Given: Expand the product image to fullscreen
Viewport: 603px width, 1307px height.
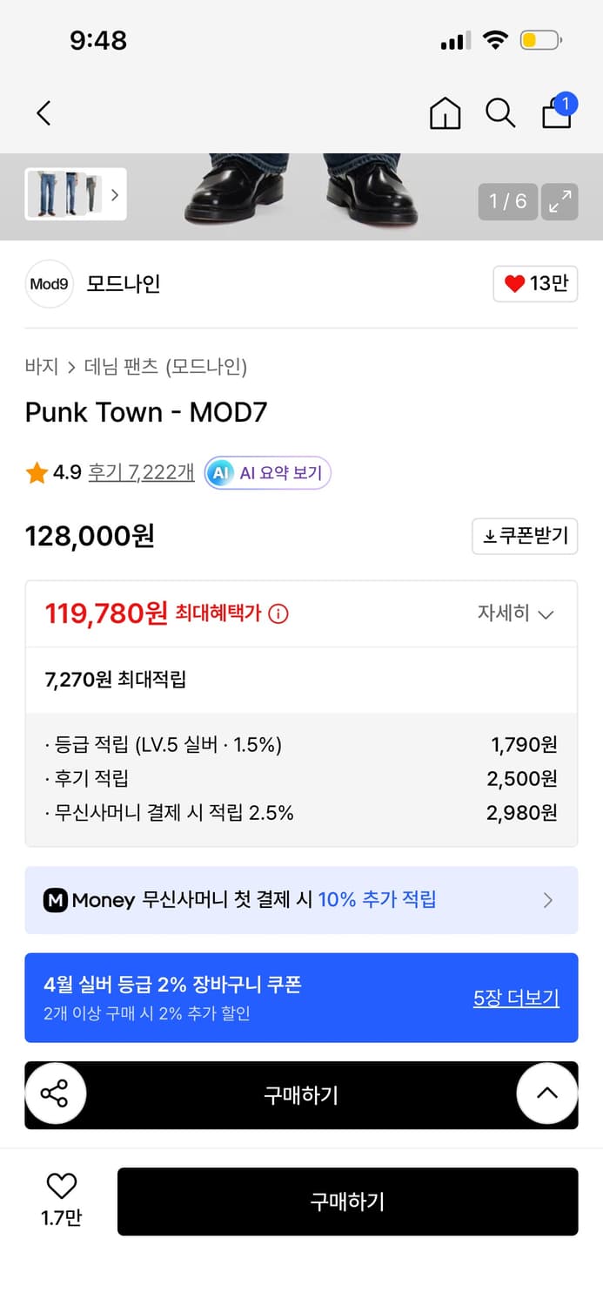Looking at the screenshot, I should tap(559, 201).
